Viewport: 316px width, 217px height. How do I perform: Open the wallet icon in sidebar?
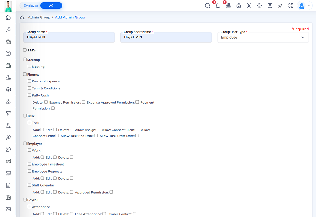point(8,66)
